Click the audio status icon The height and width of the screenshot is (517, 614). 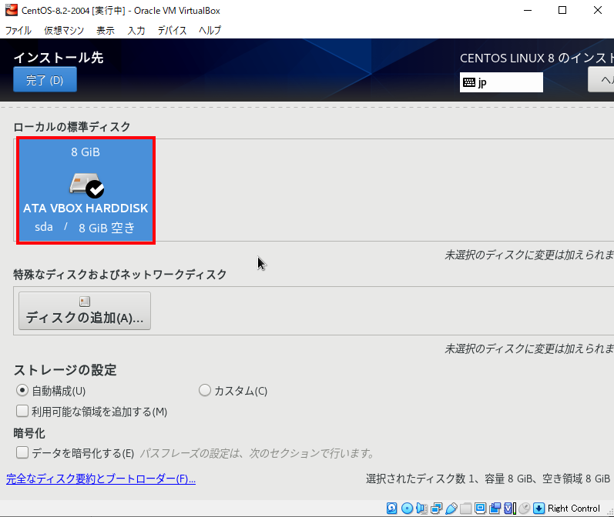[x=421, y=508]
